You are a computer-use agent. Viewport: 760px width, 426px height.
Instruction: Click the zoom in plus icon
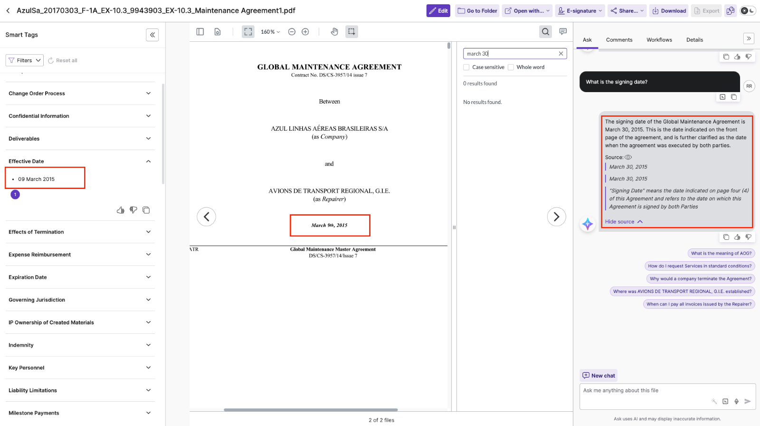pos(305,32)
